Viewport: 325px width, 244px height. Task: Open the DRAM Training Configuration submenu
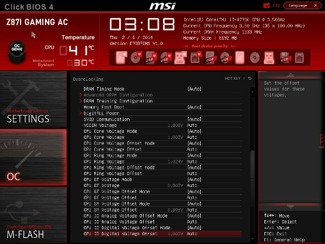point(118,101)
